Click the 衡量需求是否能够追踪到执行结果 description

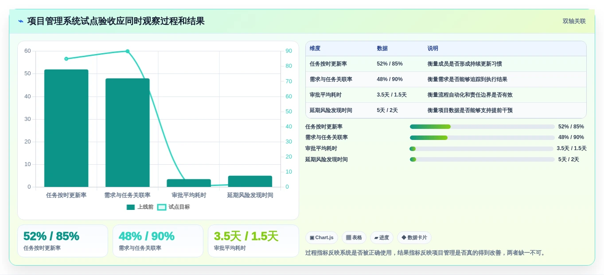coord(468,79)
